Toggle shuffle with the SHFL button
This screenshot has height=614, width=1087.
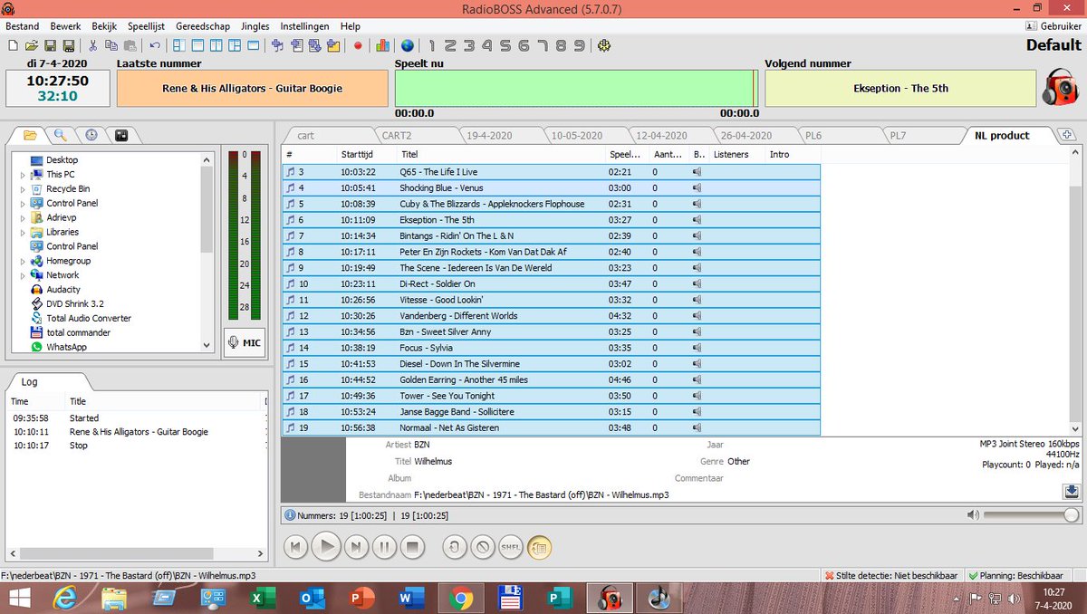511,547
